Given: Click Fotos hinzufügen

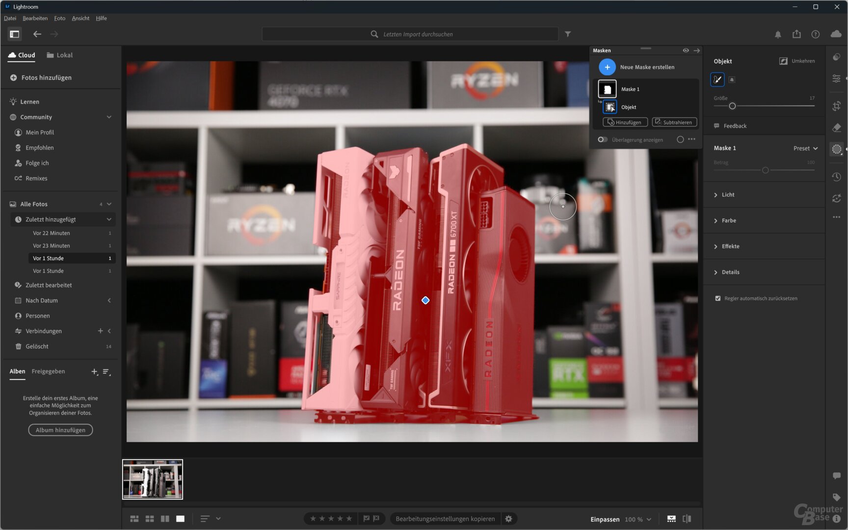Looking at the screenshot, I should [x=41, y=78].
